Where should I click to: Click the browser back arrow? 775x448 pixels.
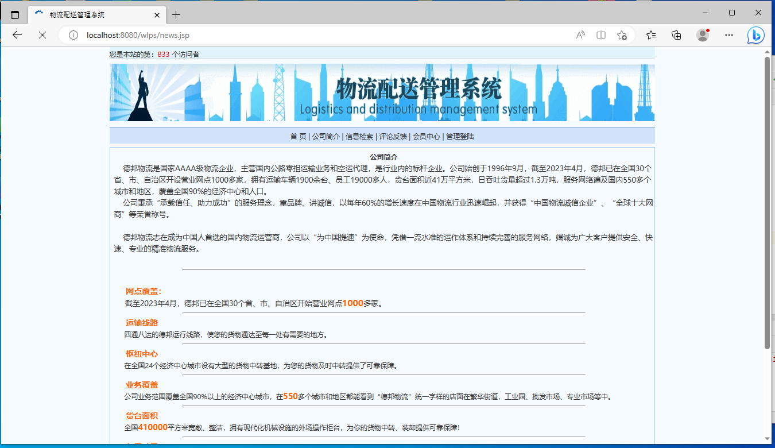click(x=17, y=35)
